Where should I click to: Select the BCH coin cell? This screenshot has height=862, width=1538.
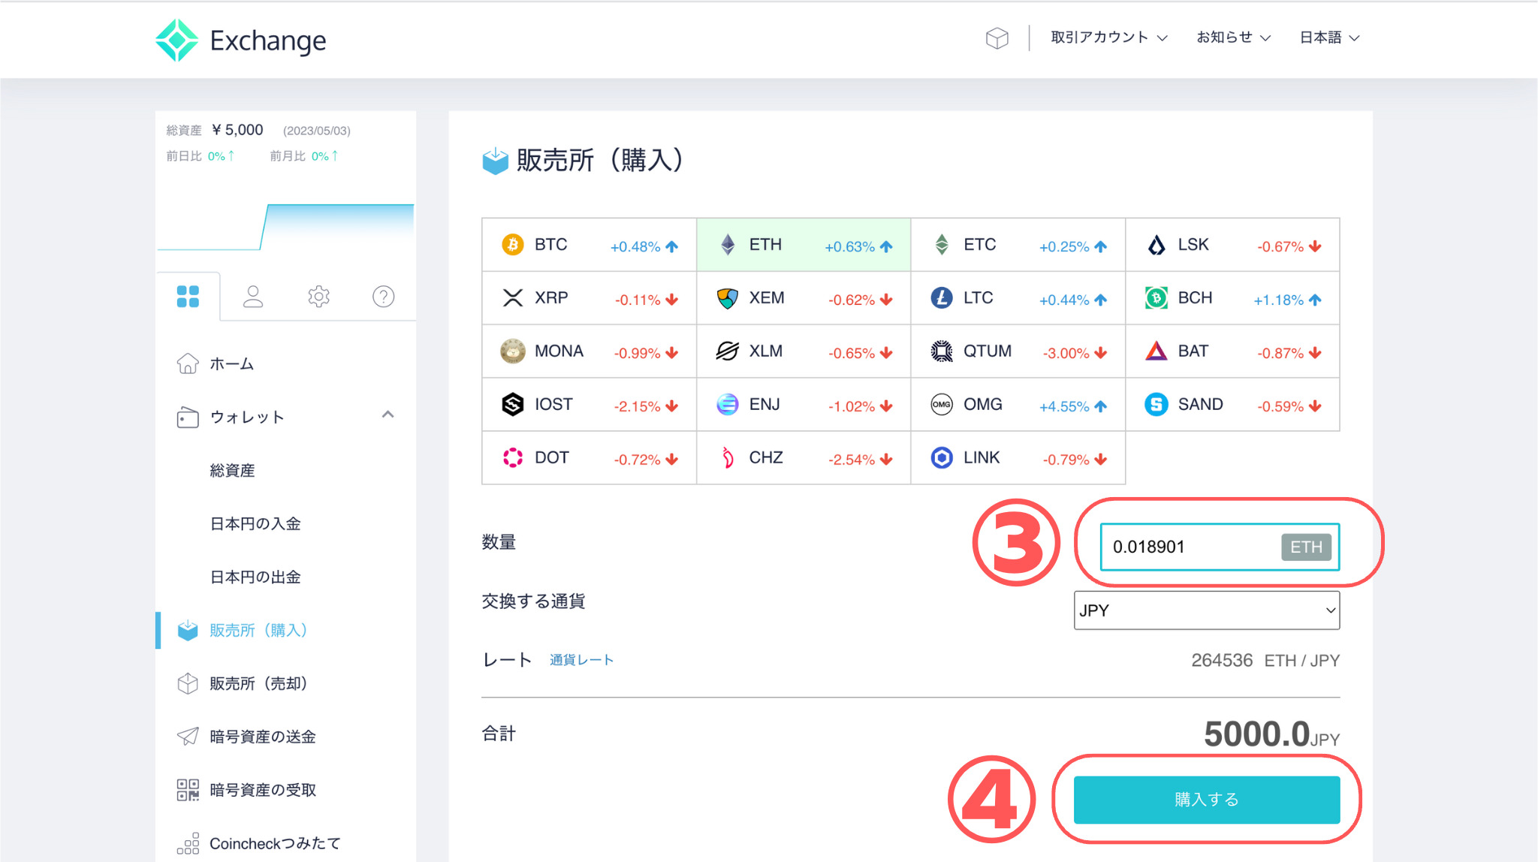click(x=1232, y=298)
